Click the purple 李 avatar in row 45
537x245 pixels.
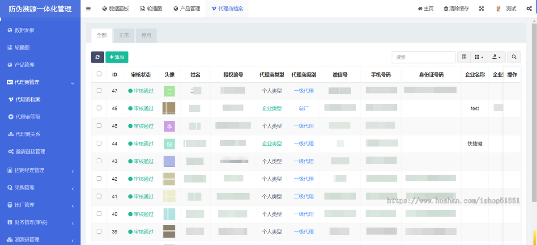tap(169, 126)
